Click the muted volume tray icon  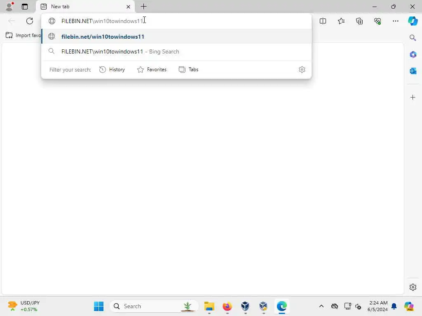coord(358,306)
